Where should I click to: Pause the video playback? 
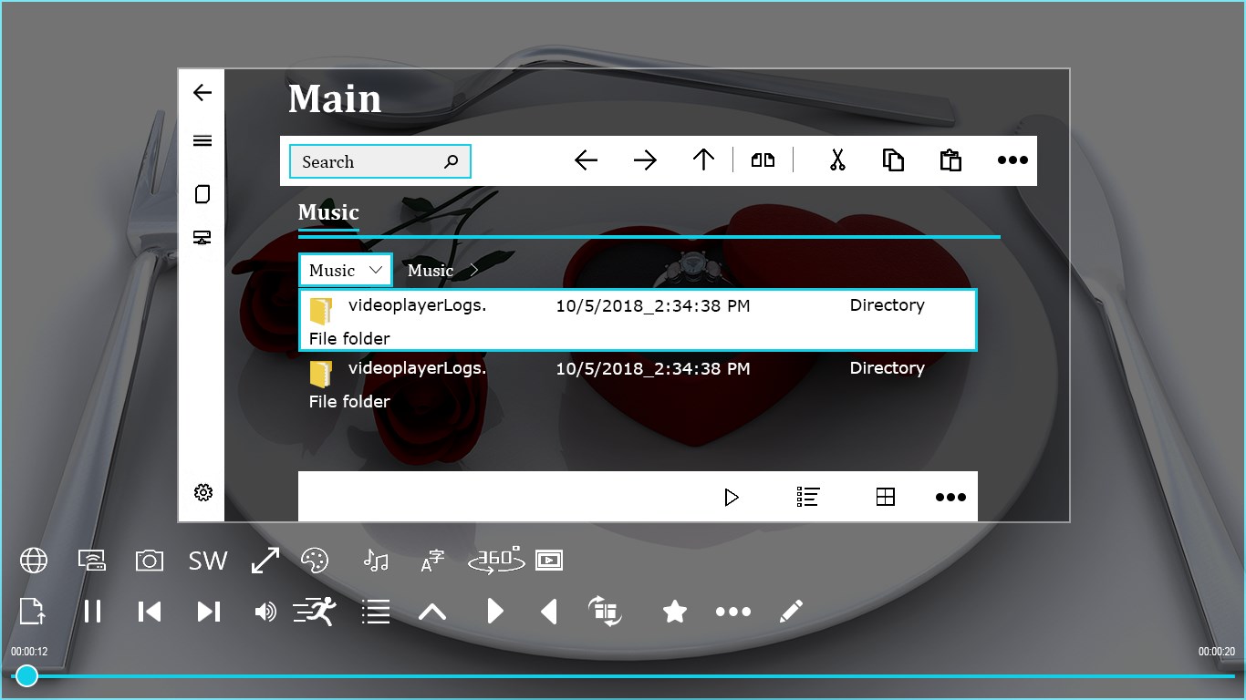tap(92, 611)
